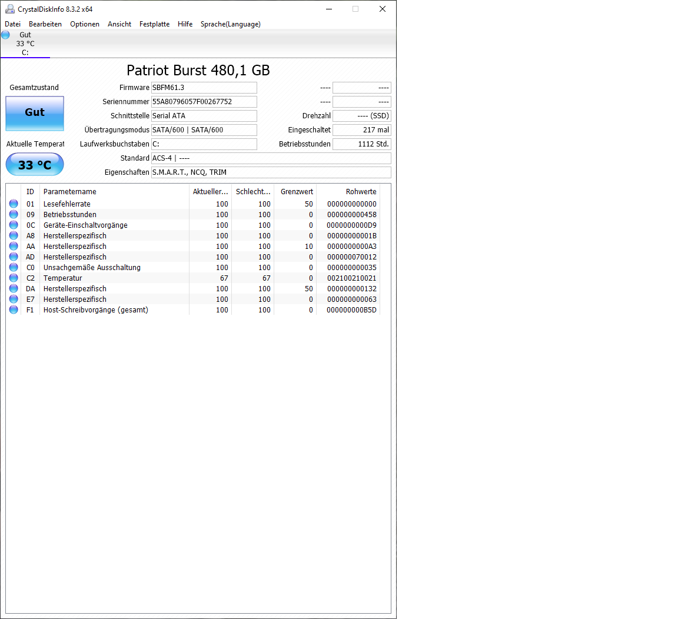Click status icon of row DA

14,288
